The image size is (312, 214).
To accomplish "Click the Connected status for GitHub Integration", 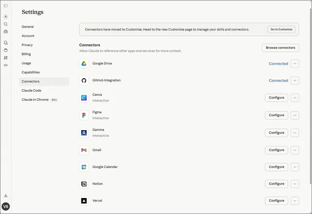I will click(x=278, y=80).
